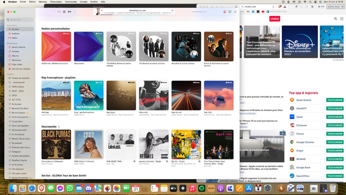Open WhatsApp from the Dock
This screenshot has width=346, height=195.
coord(69,188)
